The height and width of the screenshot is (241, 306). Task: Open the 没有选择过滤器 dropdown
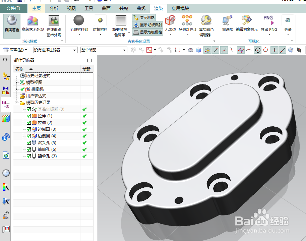coord(55,50)
